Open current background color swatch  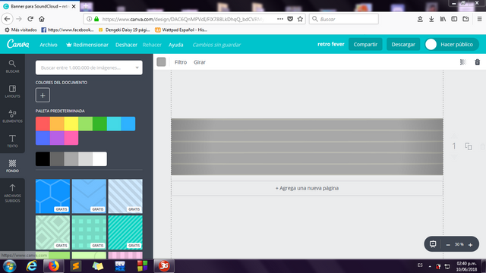pos(161,62)
